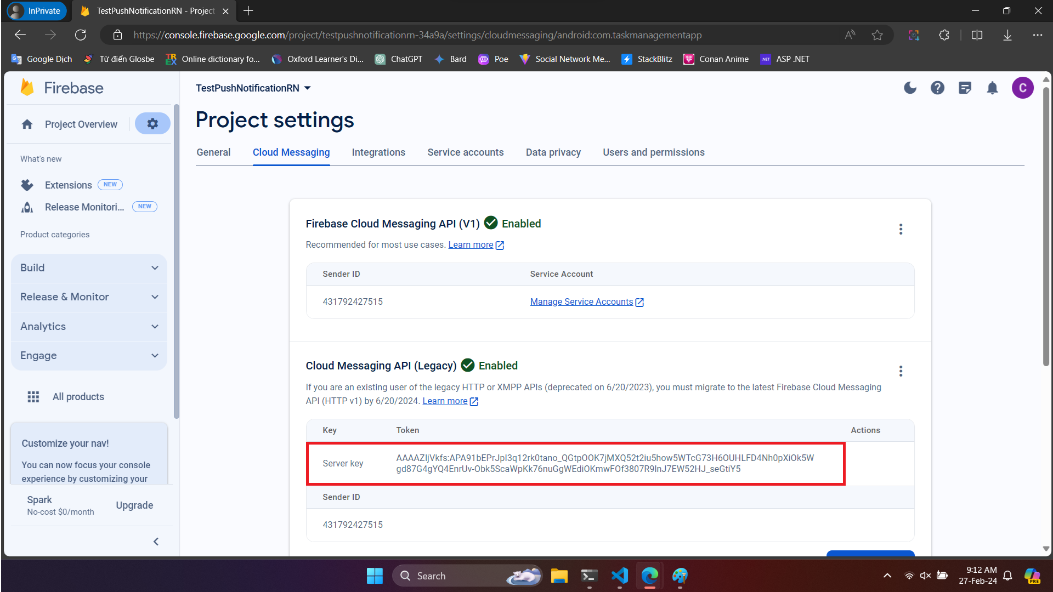This screenshot has height=592, width=1053.
Task: Click the Read aloud icon in address bar
Action: 850,35
